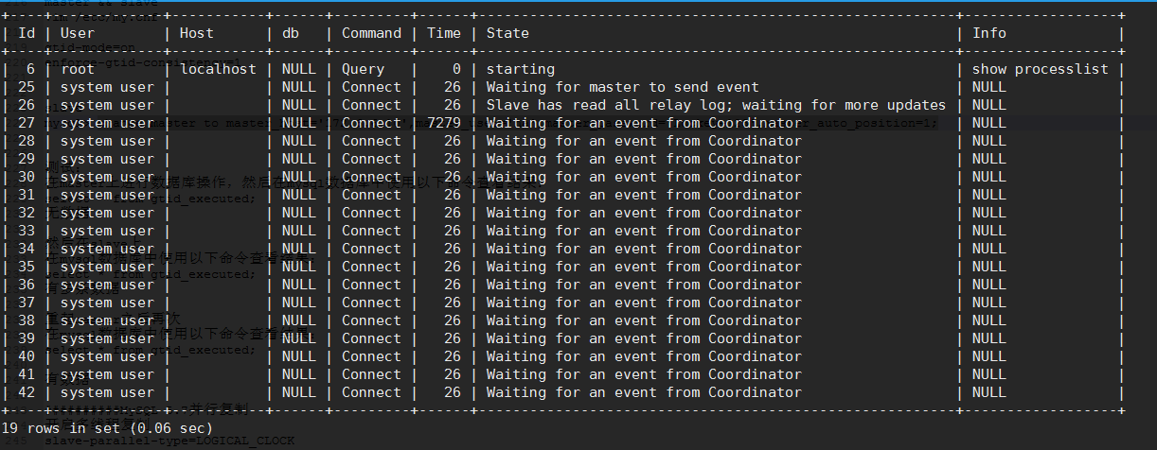Click the 'Info' column header
Screen dimensions: 1157x450
(989, 33)
